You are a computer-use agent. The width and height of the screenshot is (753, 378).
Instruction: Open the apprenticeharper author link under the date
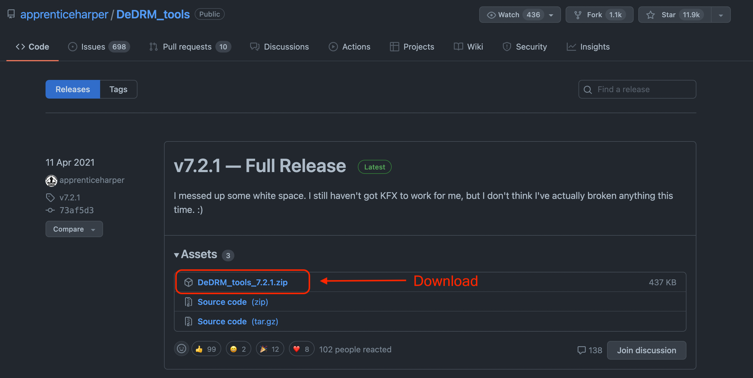click(x=92, y=180)
